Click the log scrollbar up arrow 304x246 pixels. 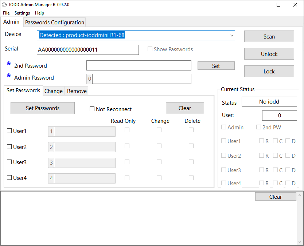(x=300, y=195)
